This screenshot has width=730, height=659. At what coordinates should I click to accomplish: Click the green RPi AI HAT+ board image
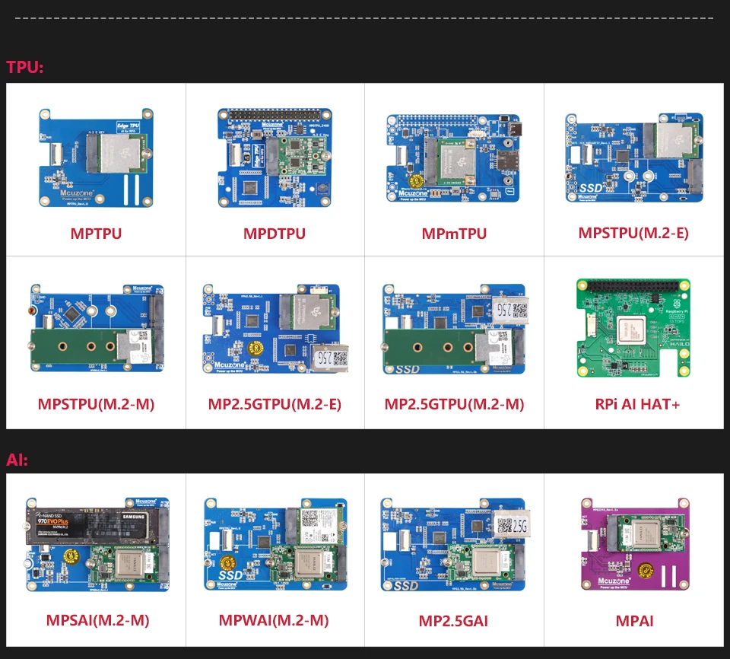tap(633, 327)
